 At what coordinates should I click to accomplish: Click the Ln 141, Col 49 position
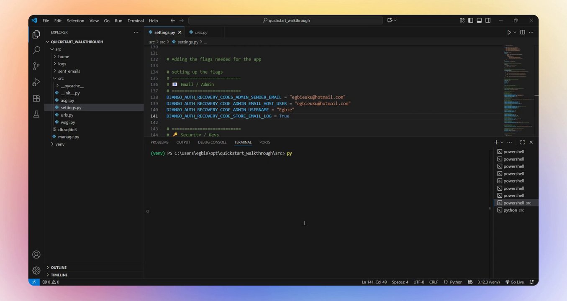click(374, 282)
